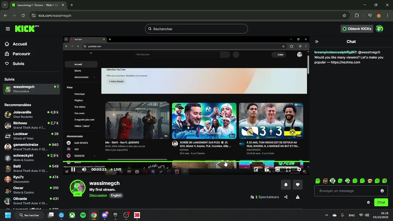This screenshot has width=393, height=221.
Task: Open the Discussion category link
Action: point(98,196)
